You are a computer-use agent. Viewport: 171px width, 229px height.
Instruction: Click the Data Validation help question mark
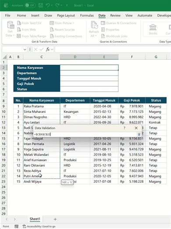tap(125, 128)
